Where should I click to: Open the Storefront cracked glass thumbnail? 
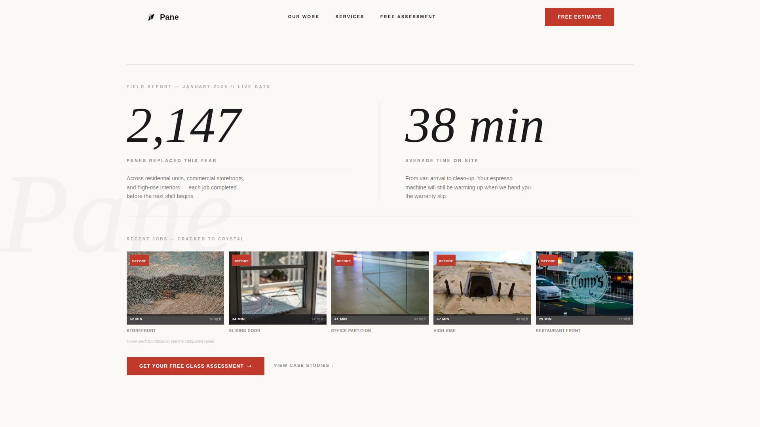click(175, 288)
